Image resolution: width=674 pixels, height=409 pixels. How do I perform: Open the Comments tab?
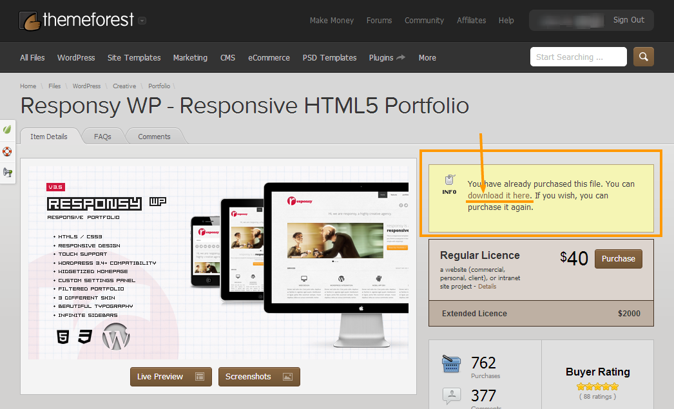coord(154,137)
